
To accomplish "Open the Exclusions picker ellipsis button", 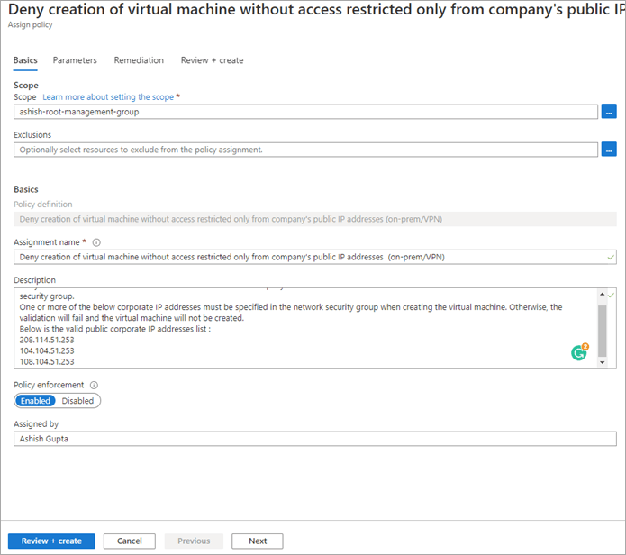I will click(x=609, y=150).
